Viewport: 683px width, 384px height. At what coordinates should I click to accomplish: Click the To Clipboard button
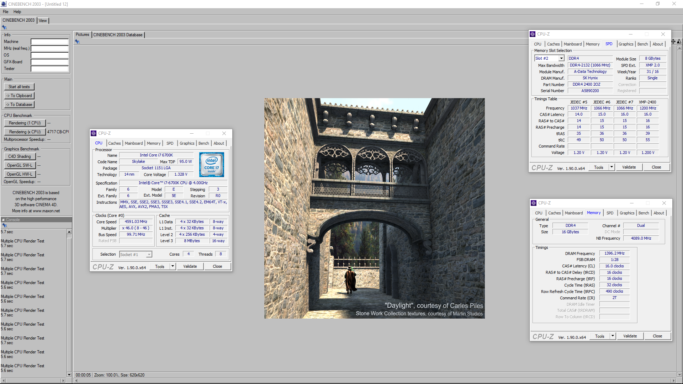(x=19, y=96)
